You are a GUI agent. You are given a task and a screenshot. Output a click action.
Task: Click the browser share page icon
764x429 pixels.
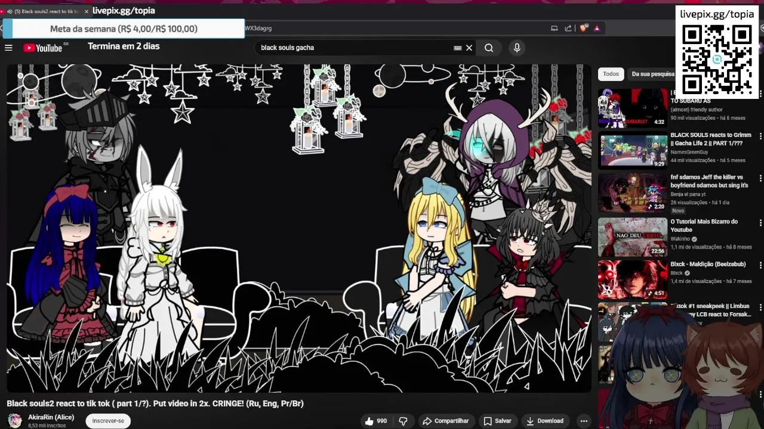(x=568, y=28)
